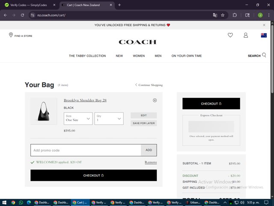Show hidden system tray icons

(x=225, y=203)
